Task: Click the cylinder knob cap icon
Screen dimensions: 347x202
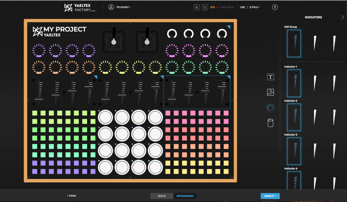Action: click(270, 123)
